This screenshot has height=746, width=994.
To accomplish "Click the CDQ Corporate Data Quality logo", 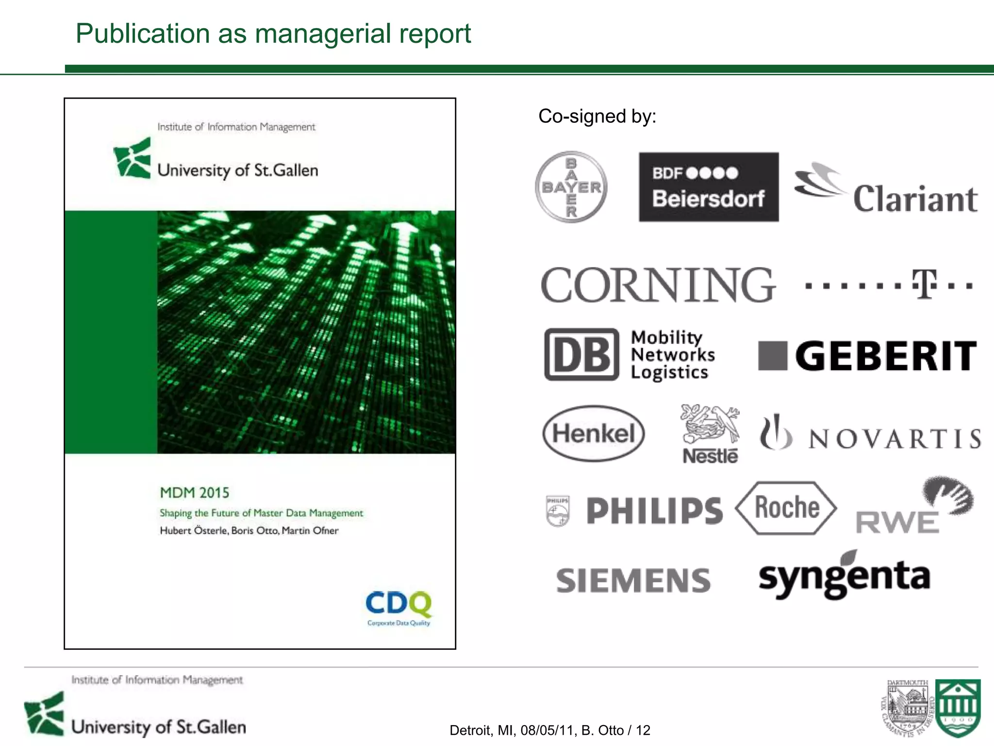I will pos(398,608).
